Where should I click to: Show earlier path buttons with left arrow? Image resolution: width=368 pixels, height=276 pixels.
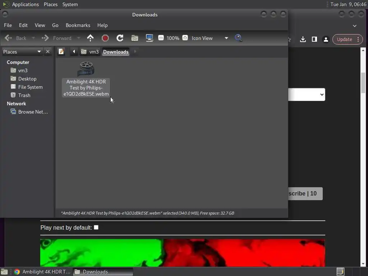[74, 51]
